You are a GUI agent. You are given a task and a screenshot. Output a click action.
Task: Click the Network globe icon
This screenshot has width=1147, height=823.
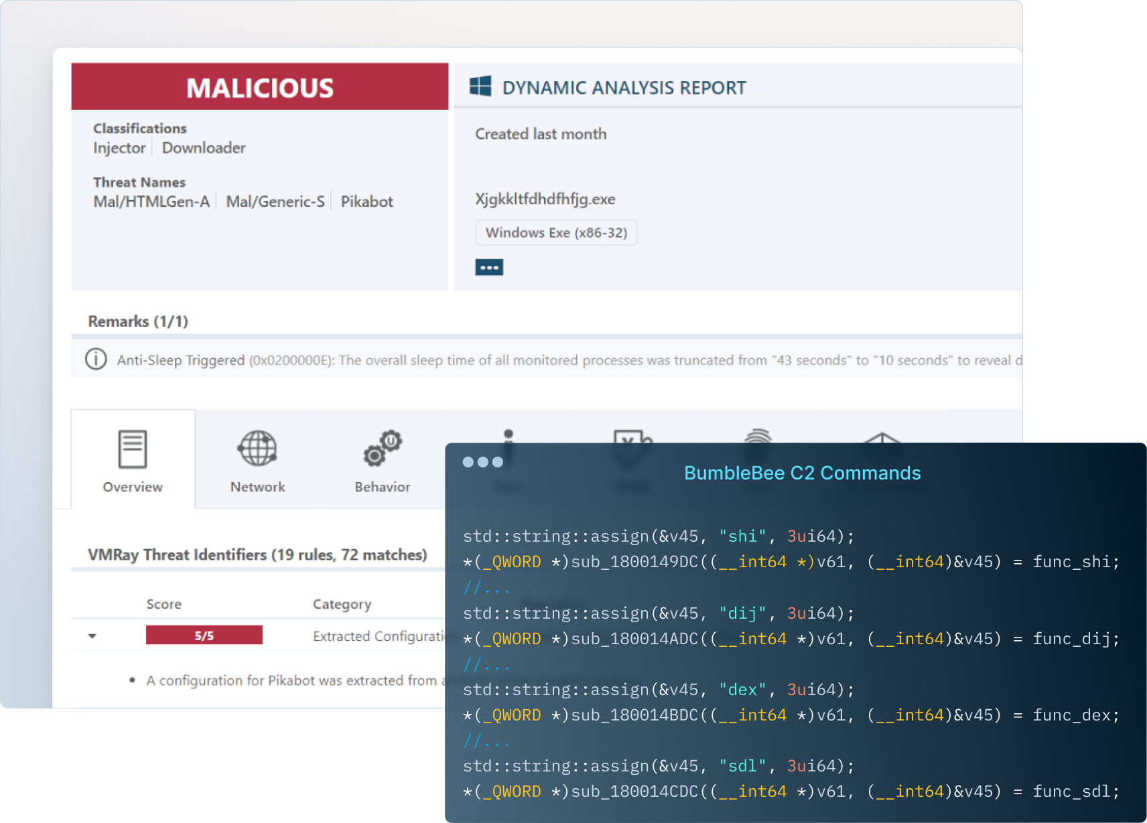click(x=257, y=448)
